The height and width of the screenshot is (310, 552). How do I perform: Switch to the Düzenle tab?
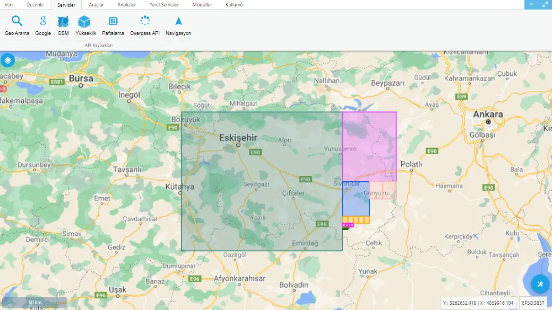(35, 5)
